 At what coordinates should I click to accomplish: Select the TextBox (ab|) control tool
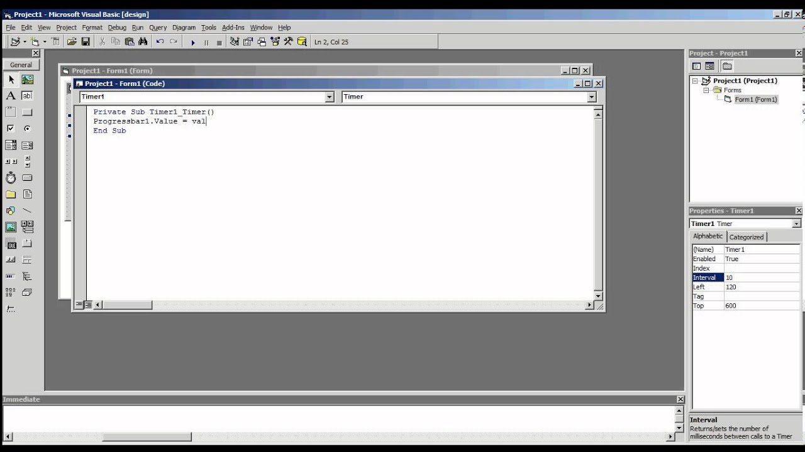[27, 96]
